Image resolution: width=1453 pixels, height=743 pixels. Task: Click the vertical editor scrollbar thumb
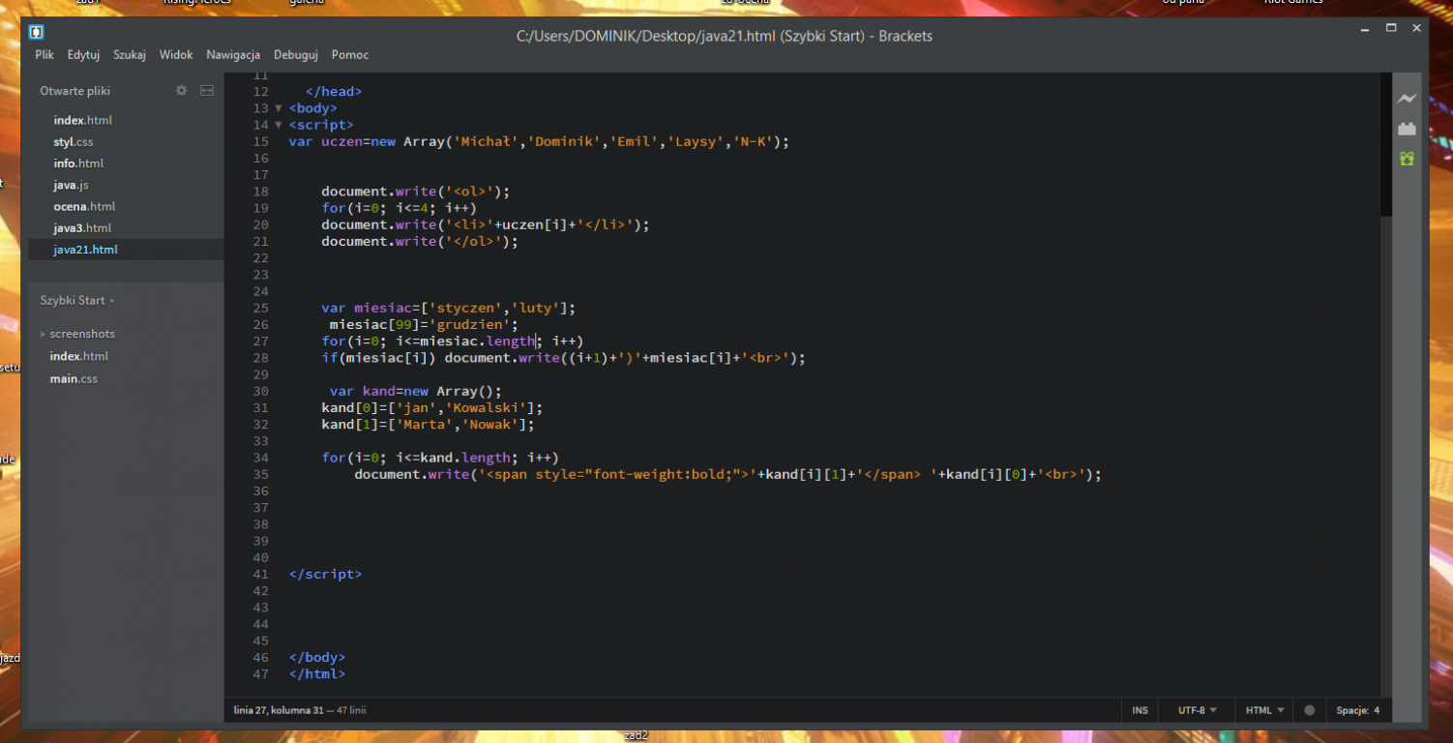1385,143
